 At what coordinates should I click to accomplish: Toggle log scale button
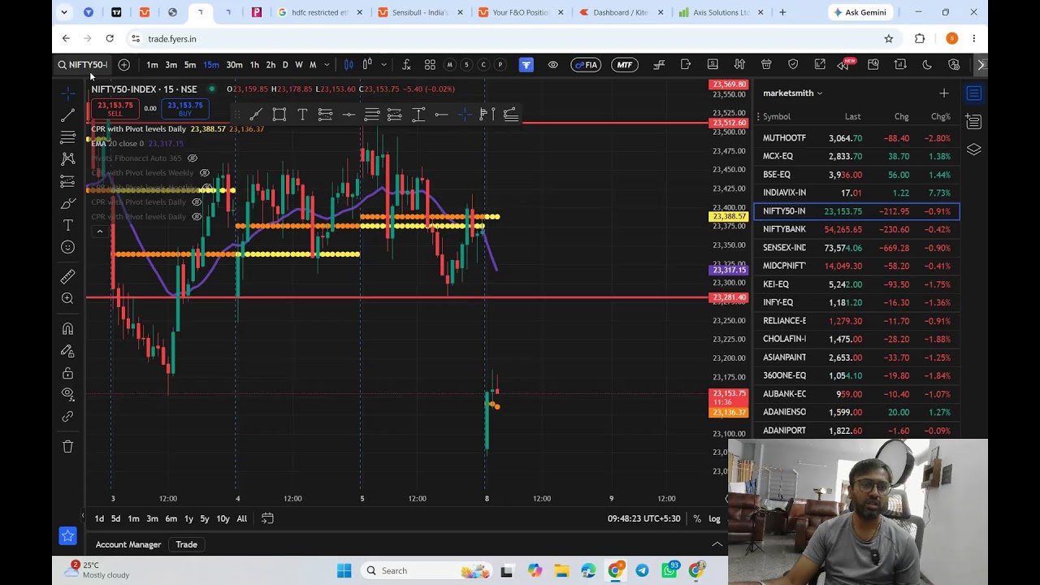pyautogui.click(x=714, y=518)
